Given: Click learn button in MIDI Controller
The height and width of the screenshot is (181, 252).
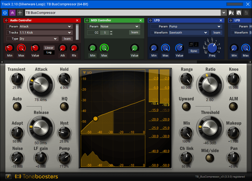Looking at the screenshot, I should [135, 32].
